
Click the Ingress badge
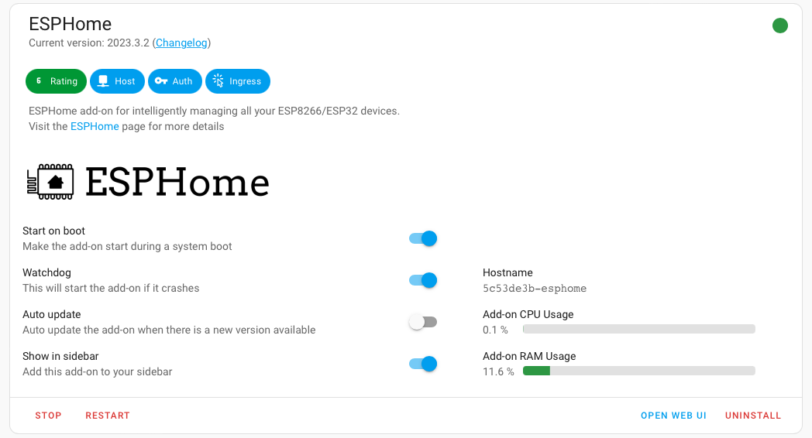tap(238, 81)
